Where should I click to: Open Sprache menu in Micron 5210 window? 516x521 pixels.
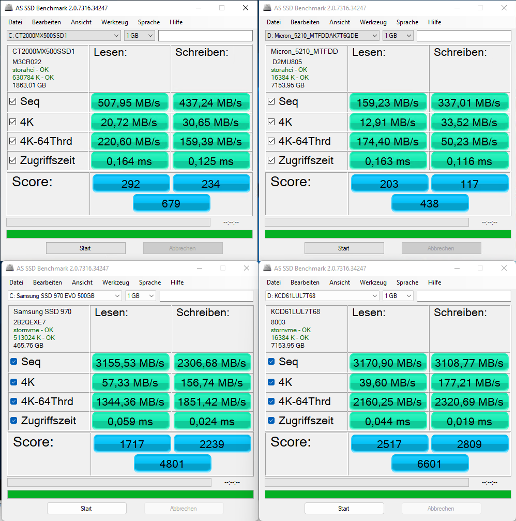point(407,22)
